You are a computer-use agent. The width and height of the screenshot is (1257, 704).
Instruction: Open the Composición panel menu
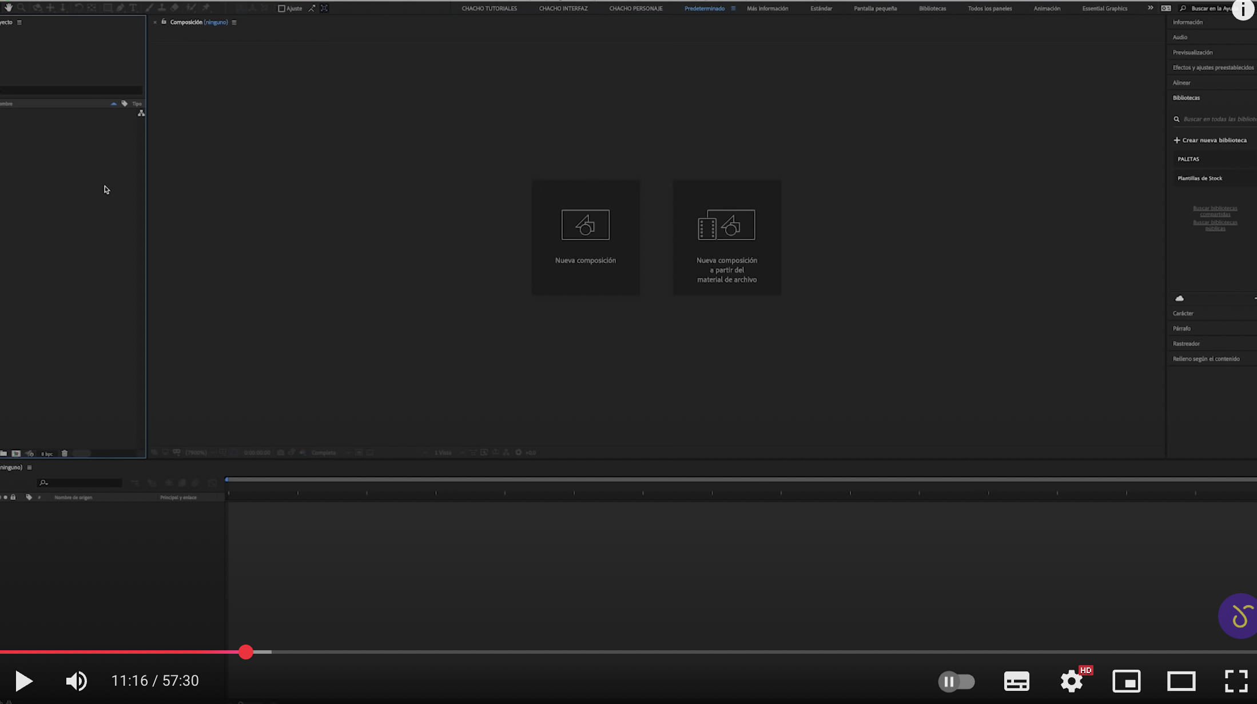234,22
